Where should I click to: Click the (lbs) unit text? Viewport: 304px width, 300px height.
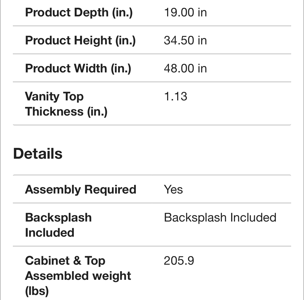[x=37, y=291]
